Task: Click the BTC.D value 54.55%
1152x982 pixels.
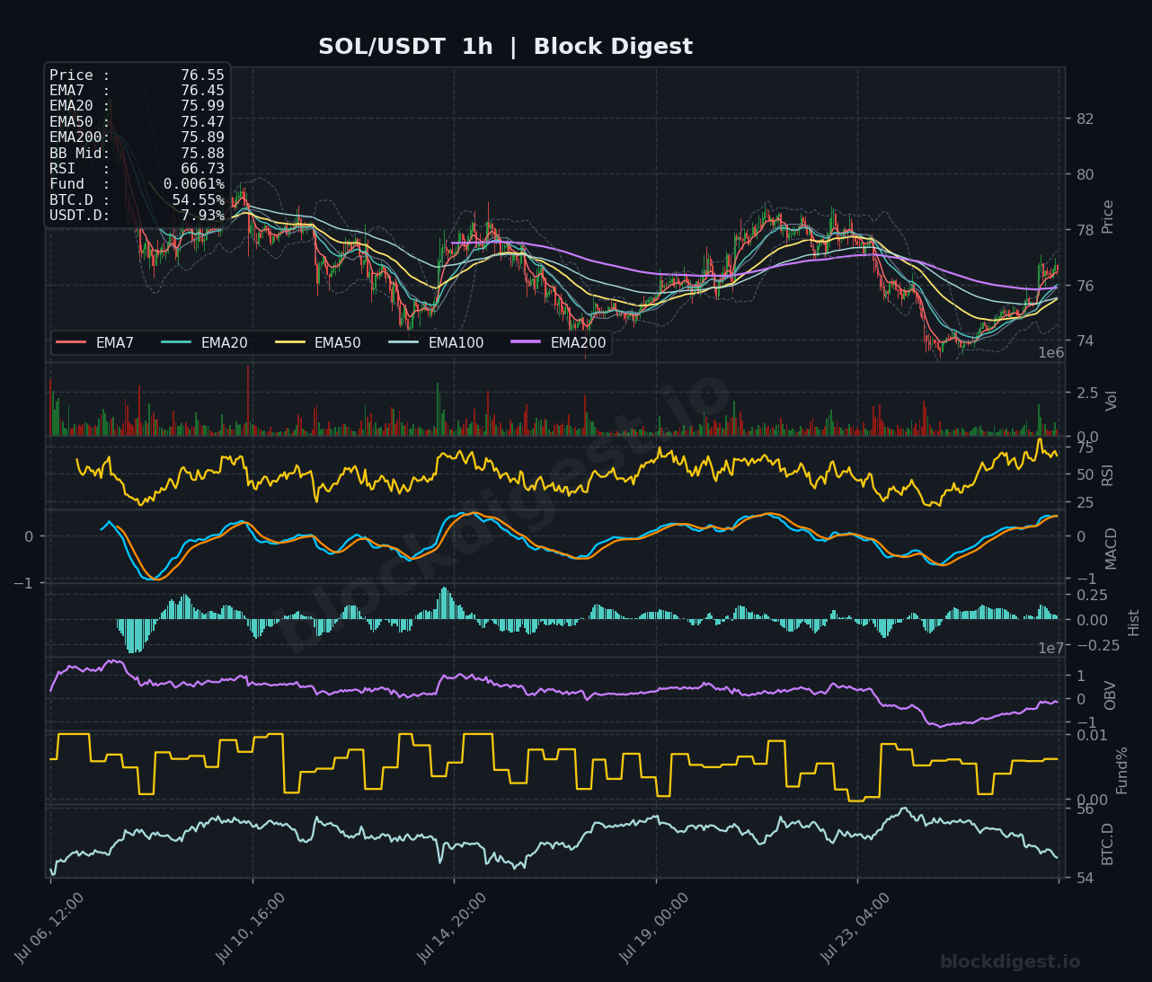Action: click(x=198, y=199)
